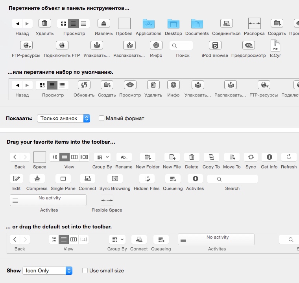Click the tcCyr ZIP file icon
Screen dimensions: 299x283
point(275,46)
